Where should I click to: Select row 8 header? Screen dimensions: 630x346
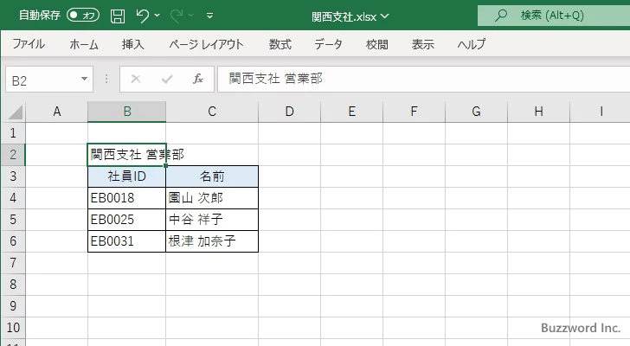[13, 285]
